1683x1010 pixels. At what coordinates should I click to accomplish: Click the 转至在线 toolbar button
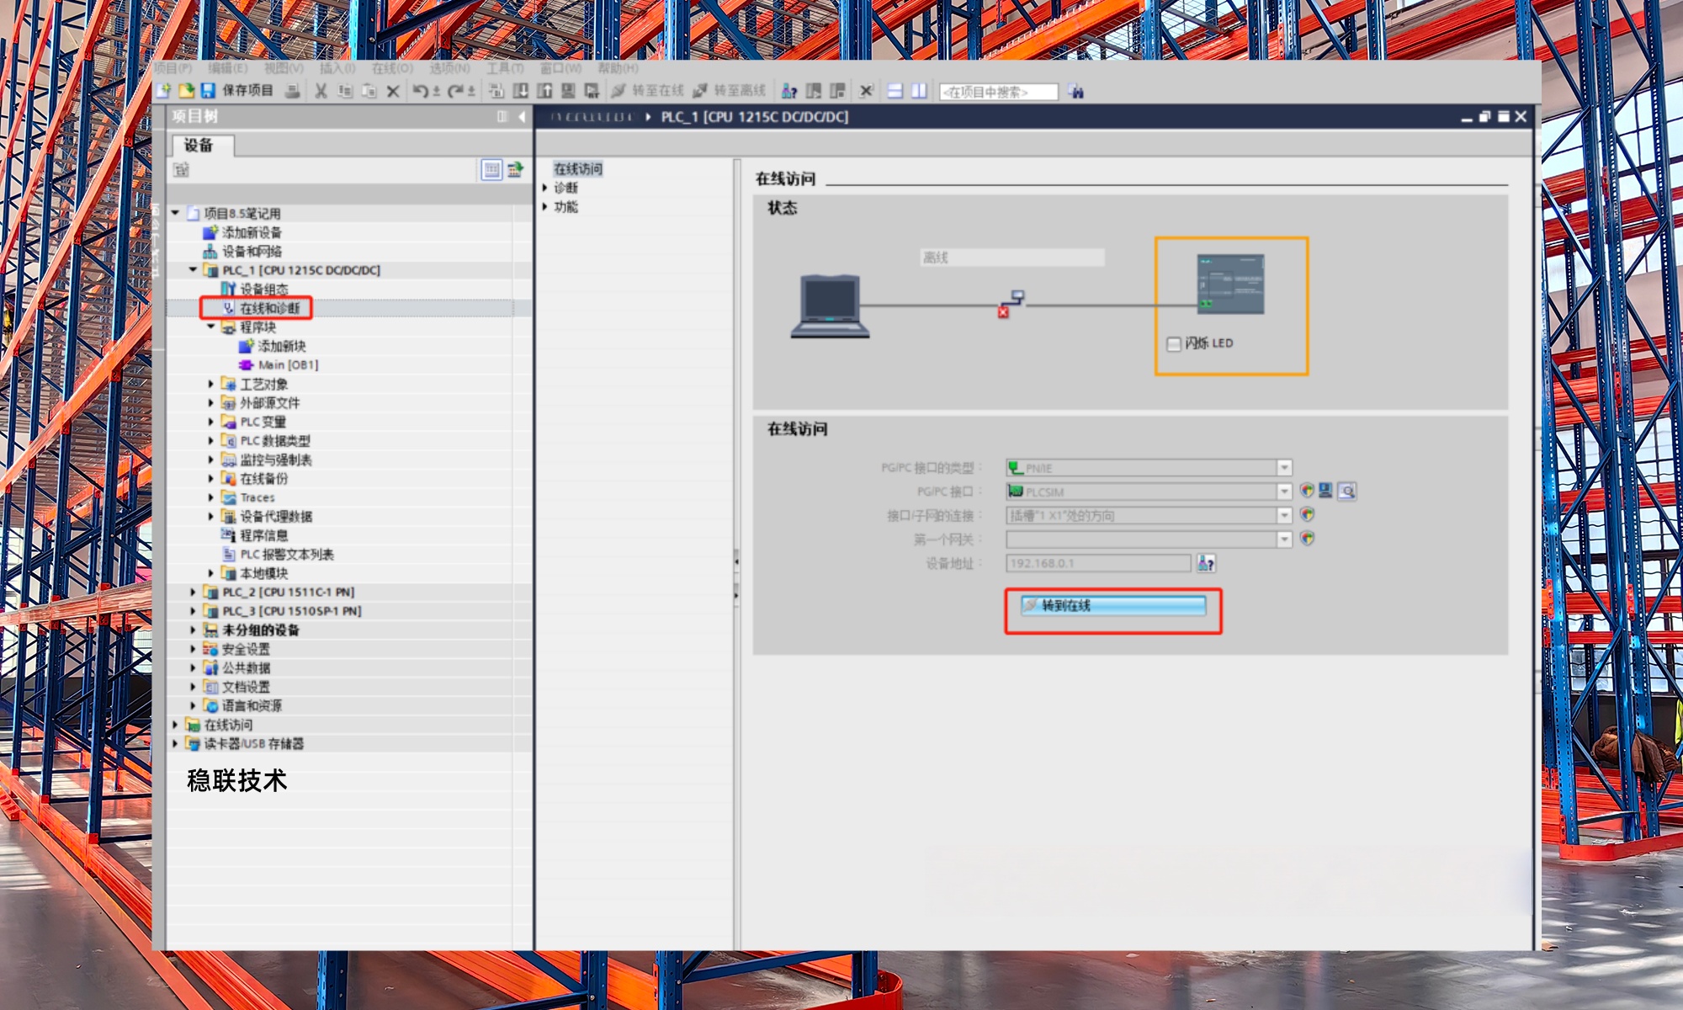point(648,91)
